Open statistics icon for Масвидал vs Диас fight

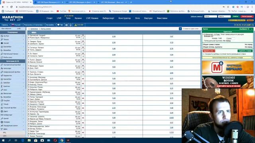tap(83, 66)
